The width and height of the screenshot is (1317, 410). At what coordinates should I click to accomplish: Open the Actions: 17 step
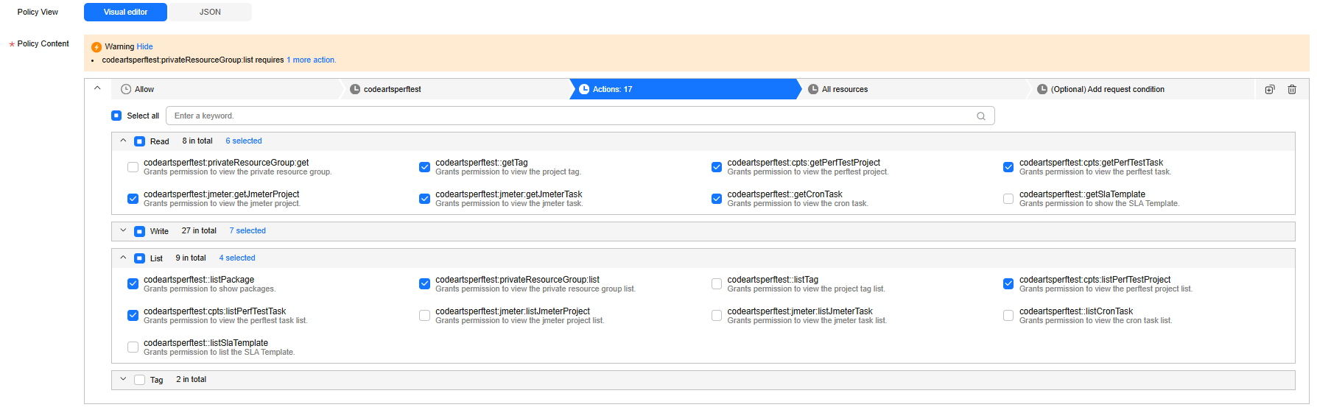(x=684, y=89)
